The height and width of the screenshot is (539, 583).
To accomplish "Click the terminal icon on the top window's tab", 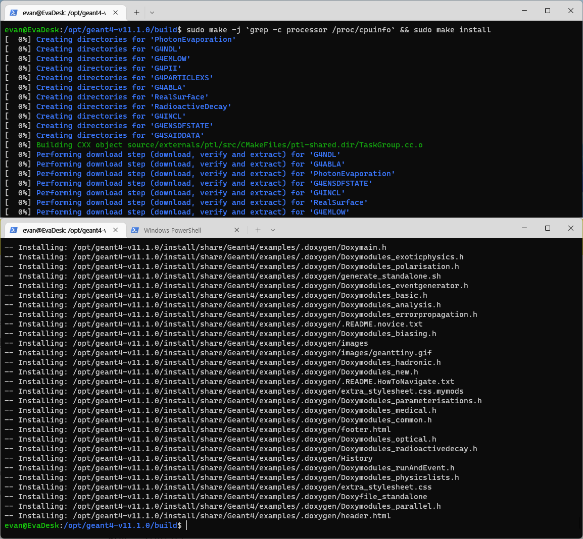I will (x=14, y=12).
